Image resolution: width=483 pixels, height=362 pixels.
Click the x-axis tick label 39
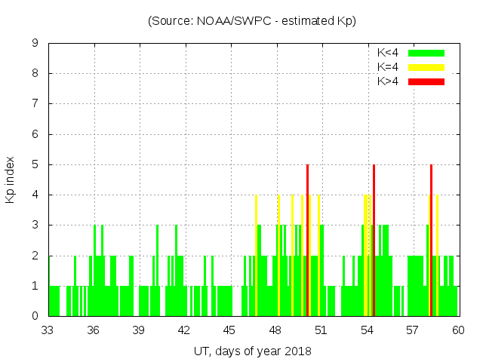click(139, 330)
